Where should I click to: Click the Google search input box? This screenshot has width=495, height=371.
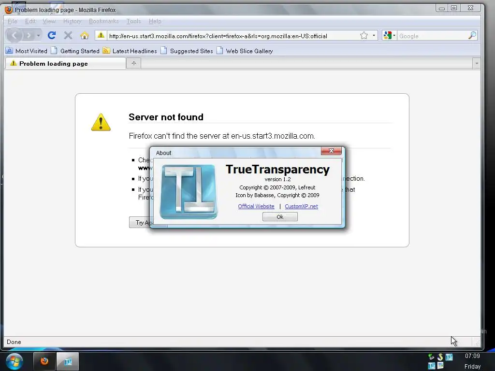pos(432,36)
